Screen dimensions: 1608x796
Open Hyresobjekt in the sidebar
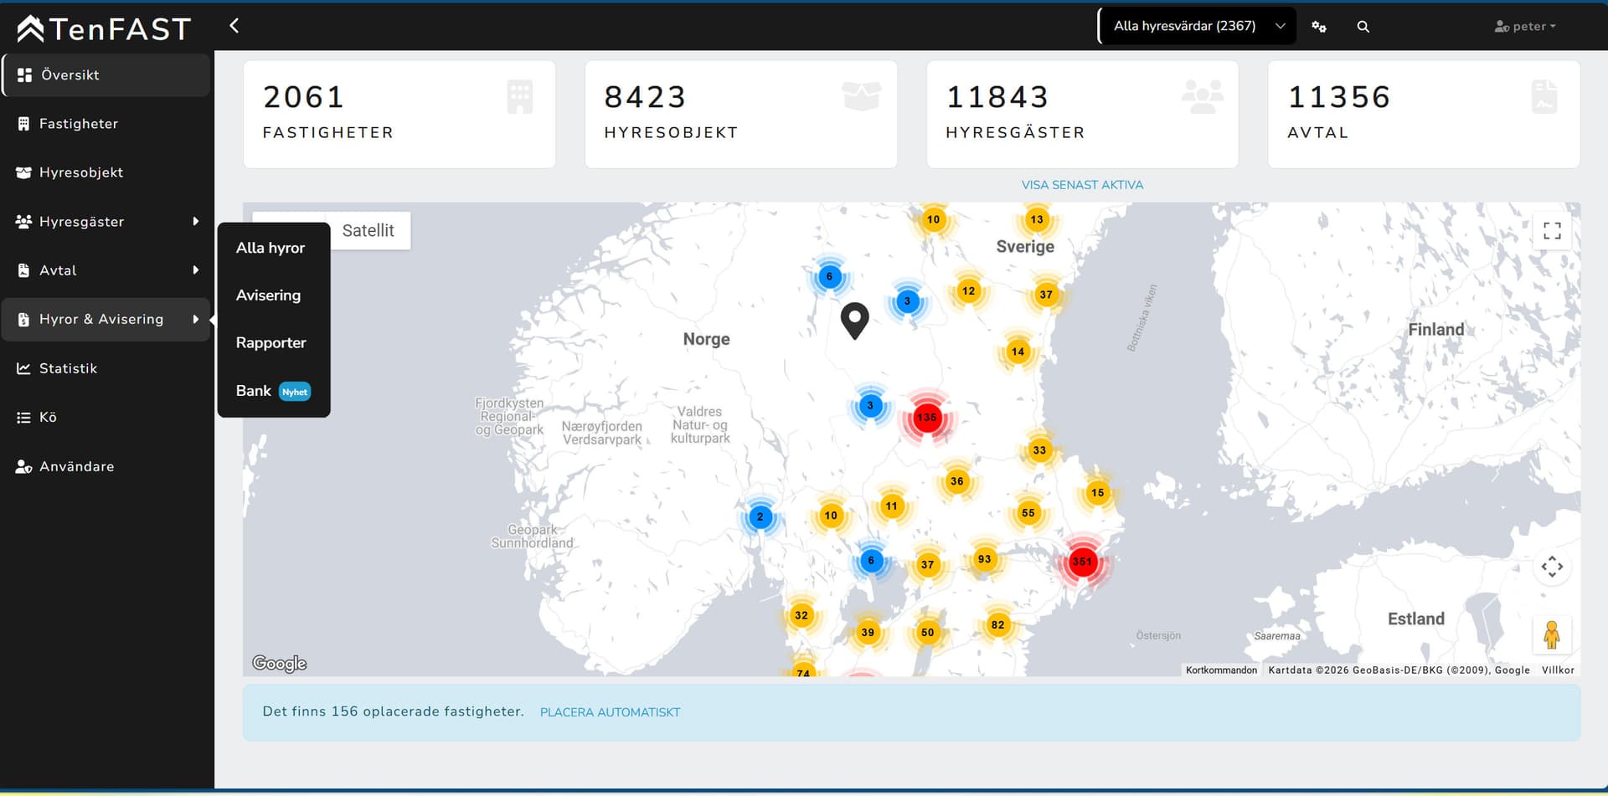coord(106,172)
